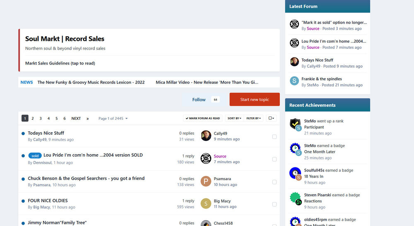Select current page 1 button

(25, 119)
